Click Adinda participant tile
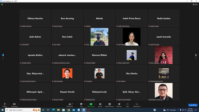Screen dimensions: 199x112 [99, 18]
